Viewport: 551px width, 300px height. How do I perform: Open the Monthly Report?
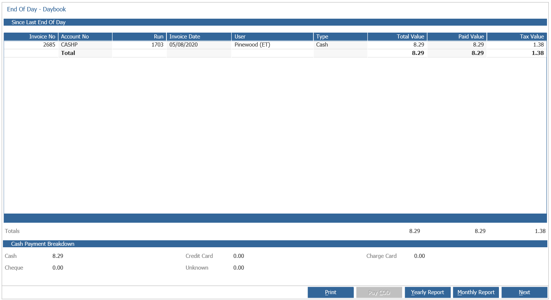tap(476, 292)
